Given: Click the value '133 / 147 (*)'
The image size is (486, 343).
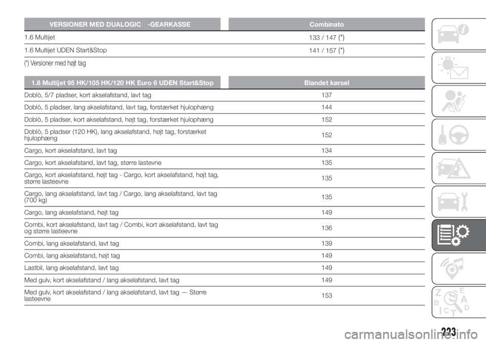Looking at the screenshot, I should point(327,37).
